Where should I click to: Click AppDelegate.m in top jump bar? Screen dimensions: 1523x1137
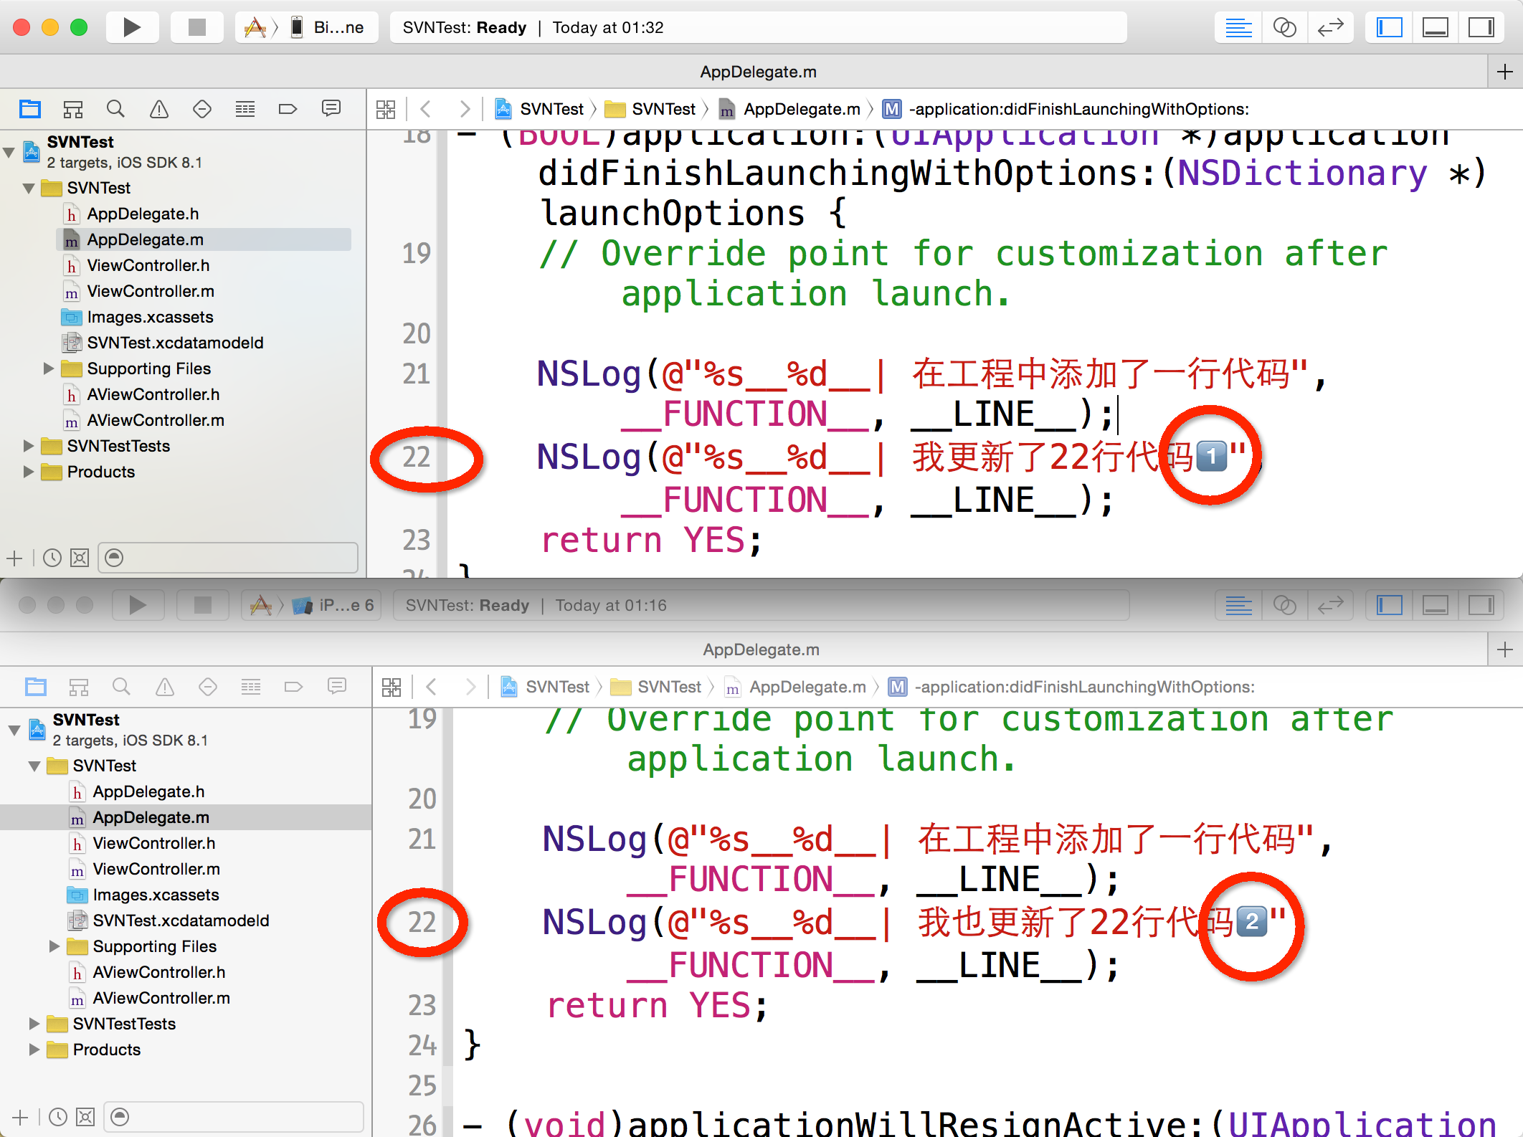click(790, 109)
